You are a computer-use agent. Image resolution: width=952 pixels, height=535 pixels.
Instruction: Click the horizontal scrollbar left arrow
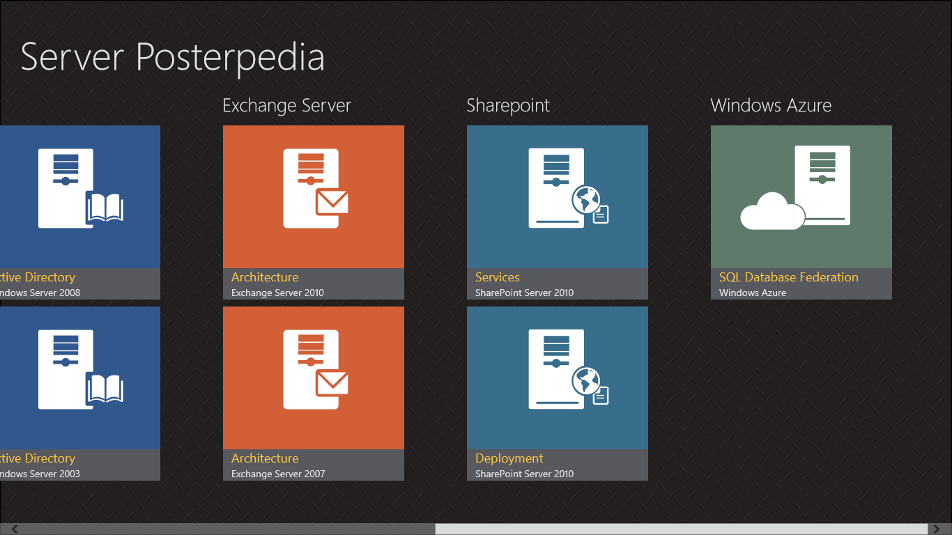point(15,529)
